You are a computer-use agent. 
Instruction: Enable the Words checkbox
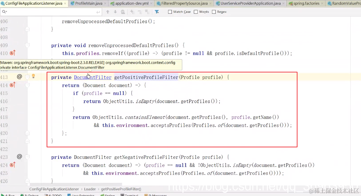click(196, 12)
